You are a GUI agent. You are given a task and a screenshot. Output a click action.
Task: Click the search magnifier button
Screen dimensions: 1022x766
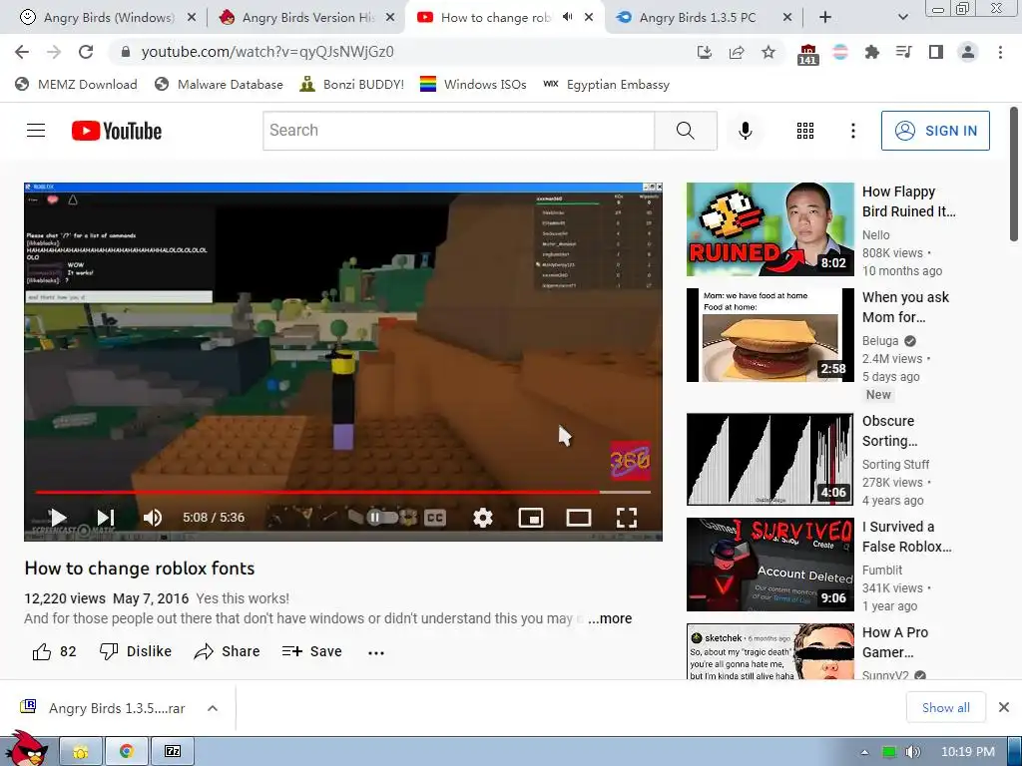click(x=686, y=131)
